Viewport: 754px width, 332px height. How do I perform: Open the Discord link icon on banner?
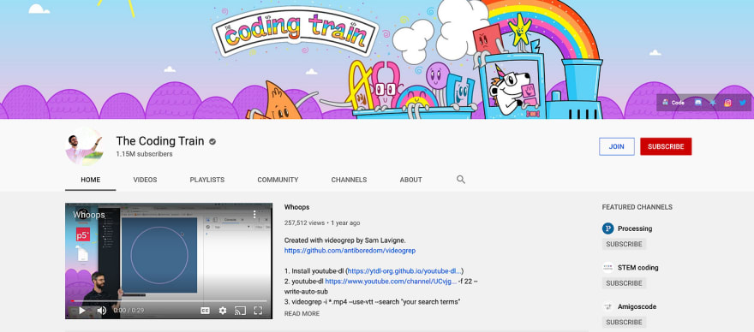tap(697, 103)
